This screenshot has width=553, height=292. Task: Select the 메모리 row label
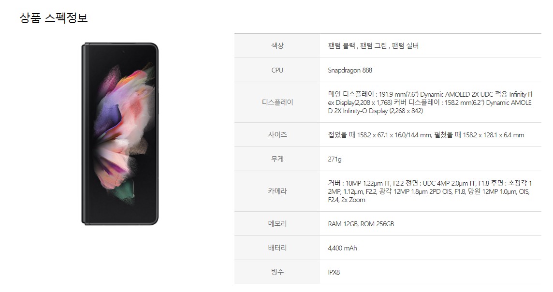277,223
